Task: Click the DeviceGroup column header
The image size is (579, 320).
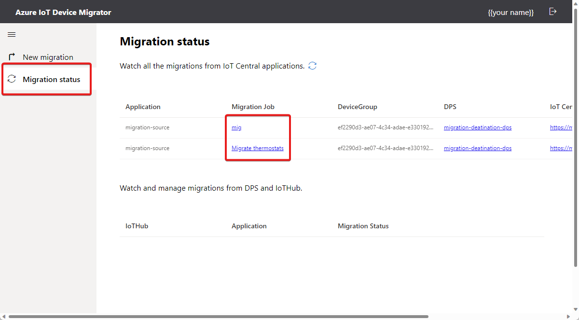Action: pyautogui.click(x=357, y=107)
